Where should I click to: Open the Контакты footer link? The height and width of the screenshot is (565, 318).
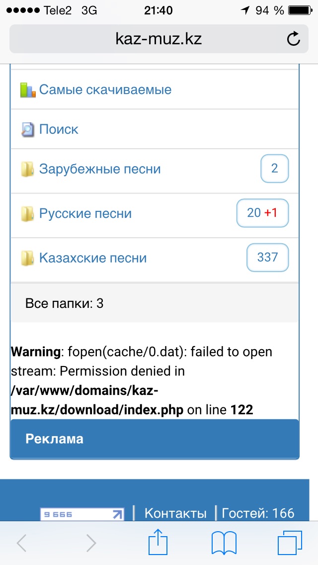pyautogui.click(x=175, y=513)
